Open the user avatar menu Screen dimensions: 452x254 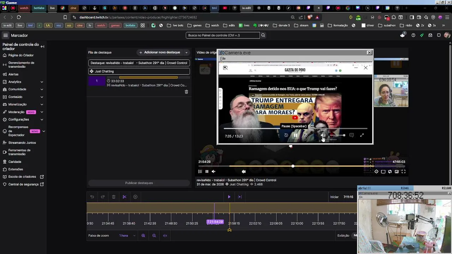[447, 35]
